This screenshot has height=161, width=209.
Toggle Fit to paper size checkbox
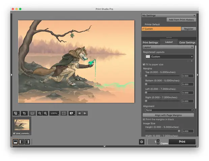(x=144, y=65)
